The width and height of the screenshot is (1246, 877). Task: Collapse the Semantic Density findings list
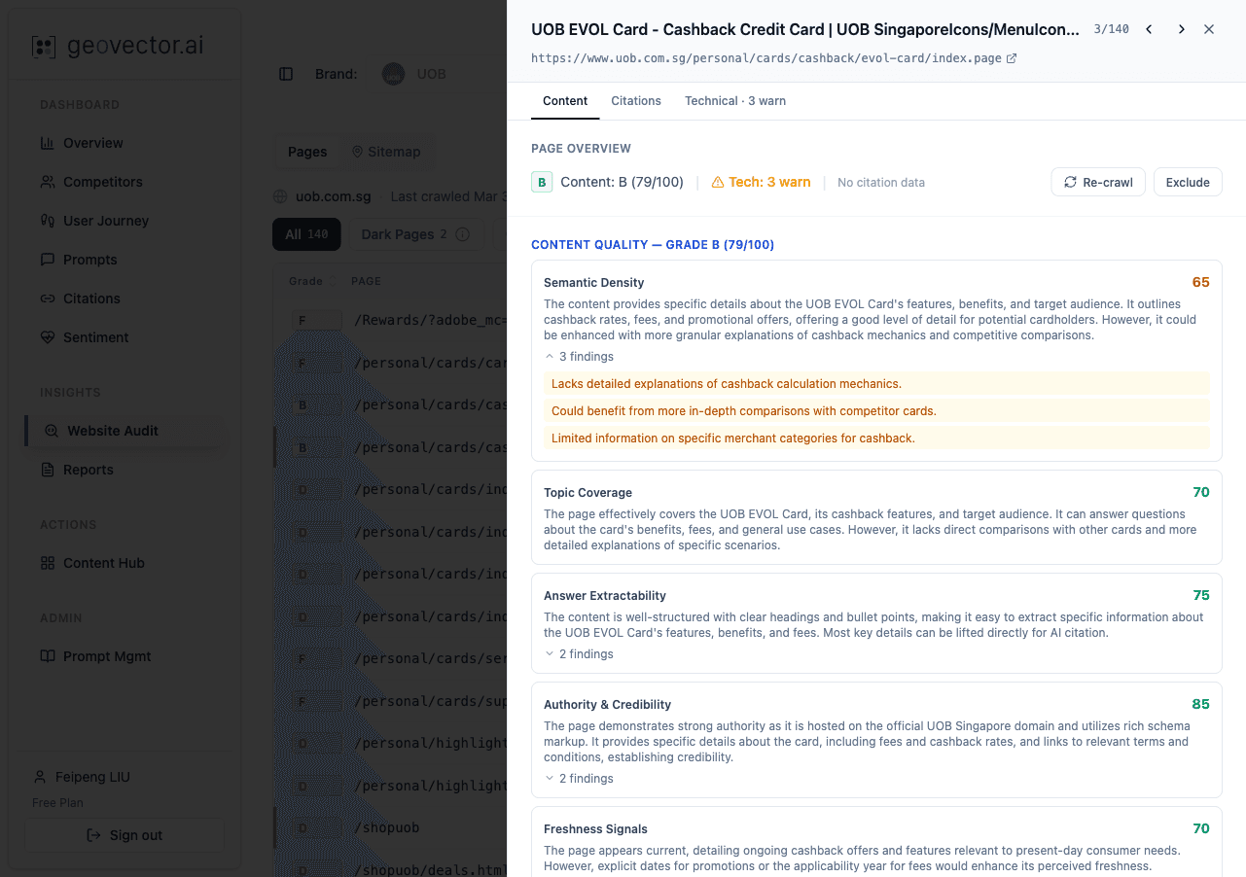[578, 356]
